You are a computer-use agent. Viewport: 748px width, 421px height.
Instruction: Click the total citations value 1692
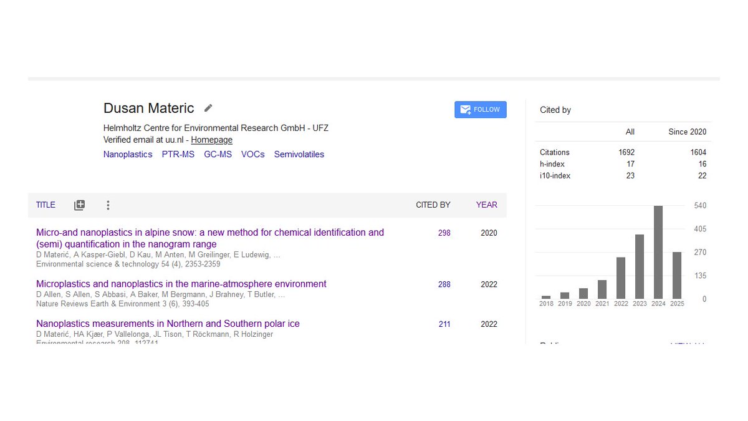[x=626, y=152]
